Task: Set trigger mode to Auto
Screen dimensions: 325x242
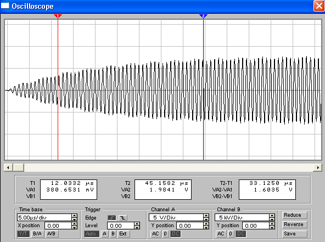Action: 91,234
